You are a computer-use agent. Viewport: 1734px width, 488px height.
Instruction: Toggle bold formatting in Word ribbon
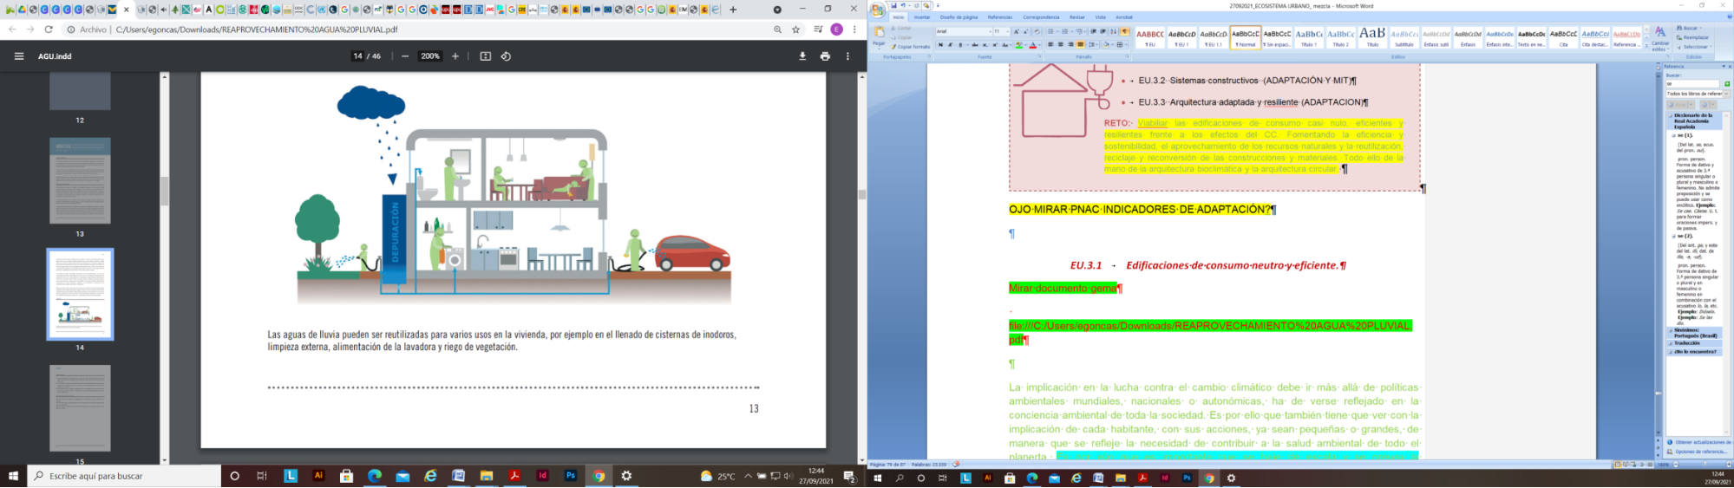click(x=940, y=45)
